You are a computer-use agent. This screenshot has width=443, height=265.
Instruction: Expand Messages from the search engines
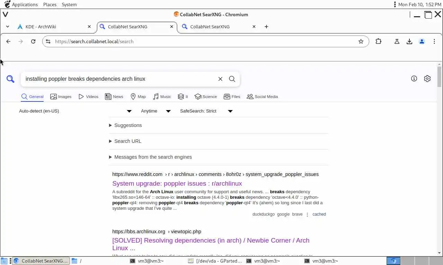pyautogui.click(x=150, y=157)
